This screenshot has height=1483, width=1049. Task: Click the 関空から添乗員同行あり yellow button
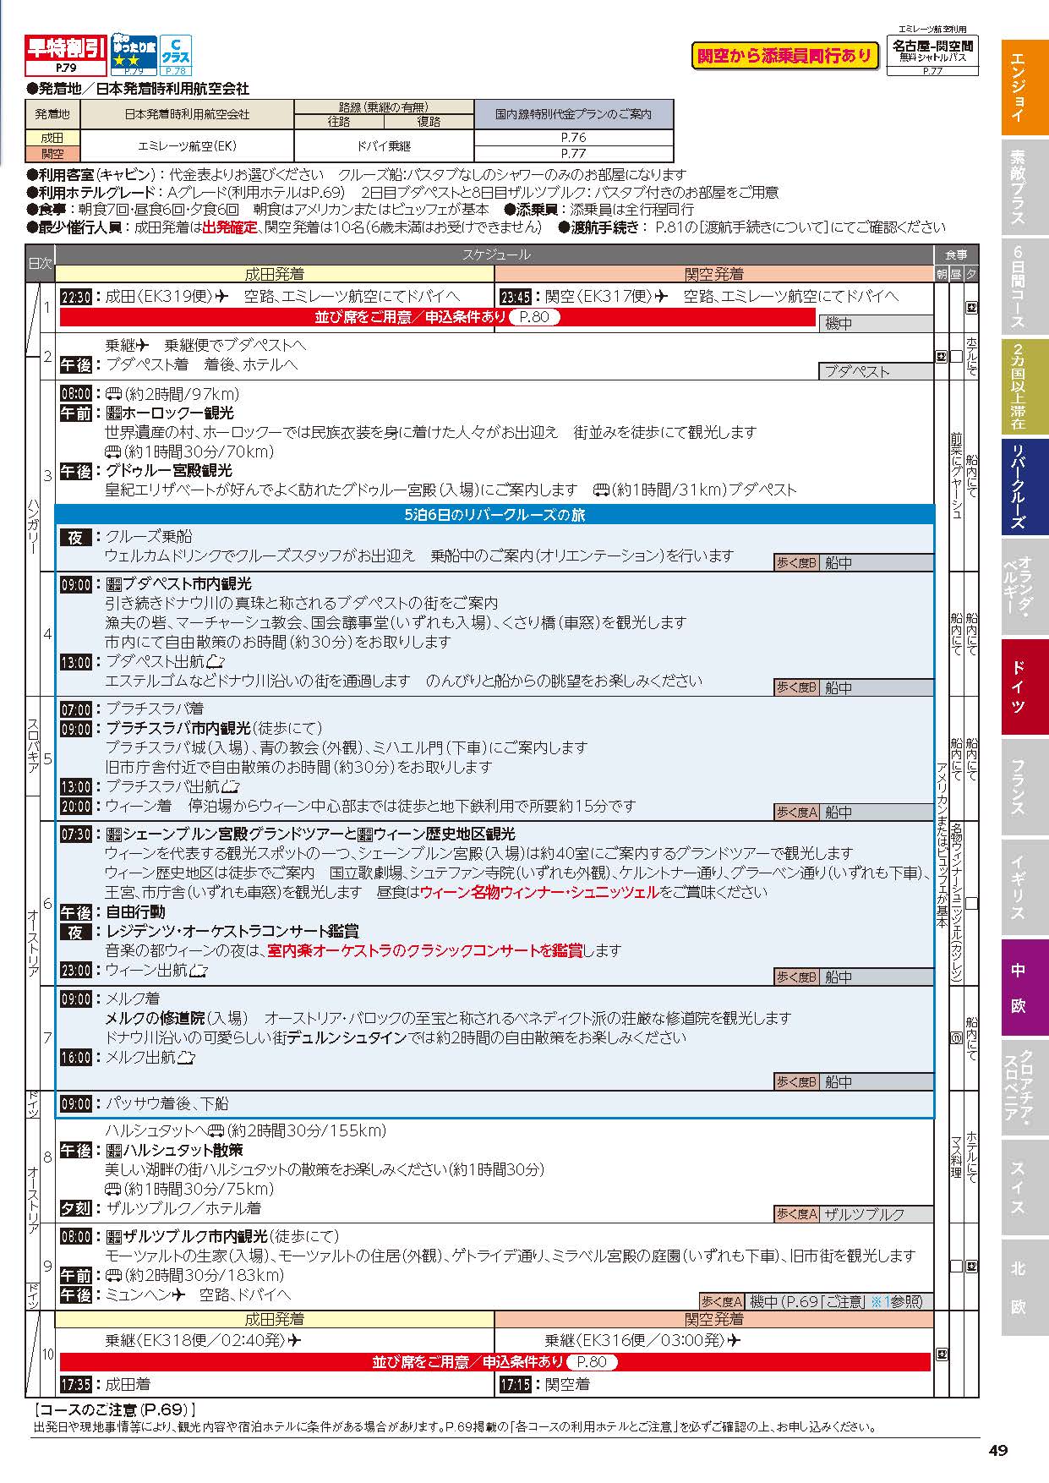(784, 56)
